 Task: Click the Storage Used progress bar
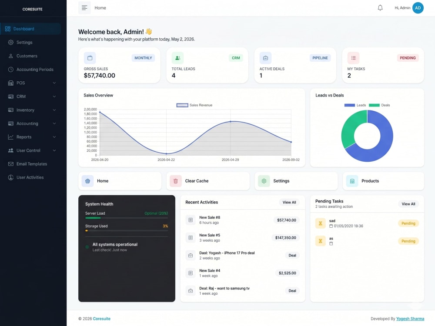pyautogui.click(x=127, y=231)
